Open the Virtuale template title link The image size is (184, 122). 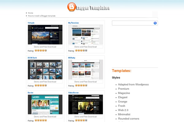pyautogui.click(x=31, y=23)
